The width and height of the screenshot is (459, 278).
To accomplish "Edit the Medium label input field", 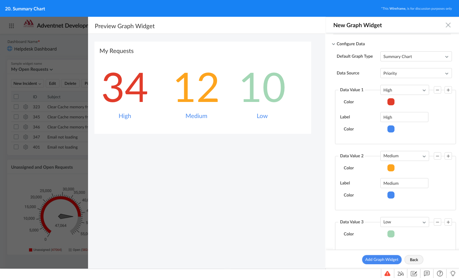I will (x=404, y=183).
